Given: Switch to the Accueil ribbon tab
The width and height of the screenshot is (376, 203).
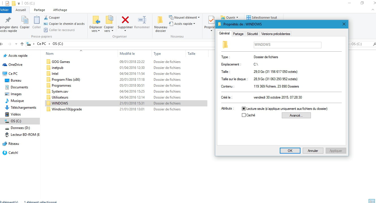Looking at the screenshot, I should pyautogui.click(x=21, y=10).
